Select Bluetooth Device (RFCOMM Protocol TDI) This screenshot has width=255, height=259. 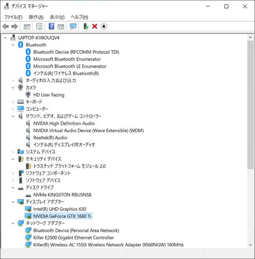tap(76, 52)
